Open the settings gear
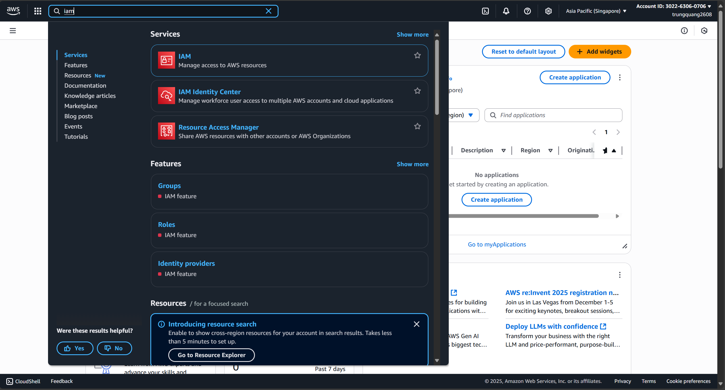Viewport: 725px width, 390px height. click(548, 11)
